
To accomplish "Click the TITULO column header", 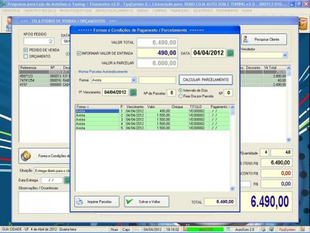I will tap(198, 107).
